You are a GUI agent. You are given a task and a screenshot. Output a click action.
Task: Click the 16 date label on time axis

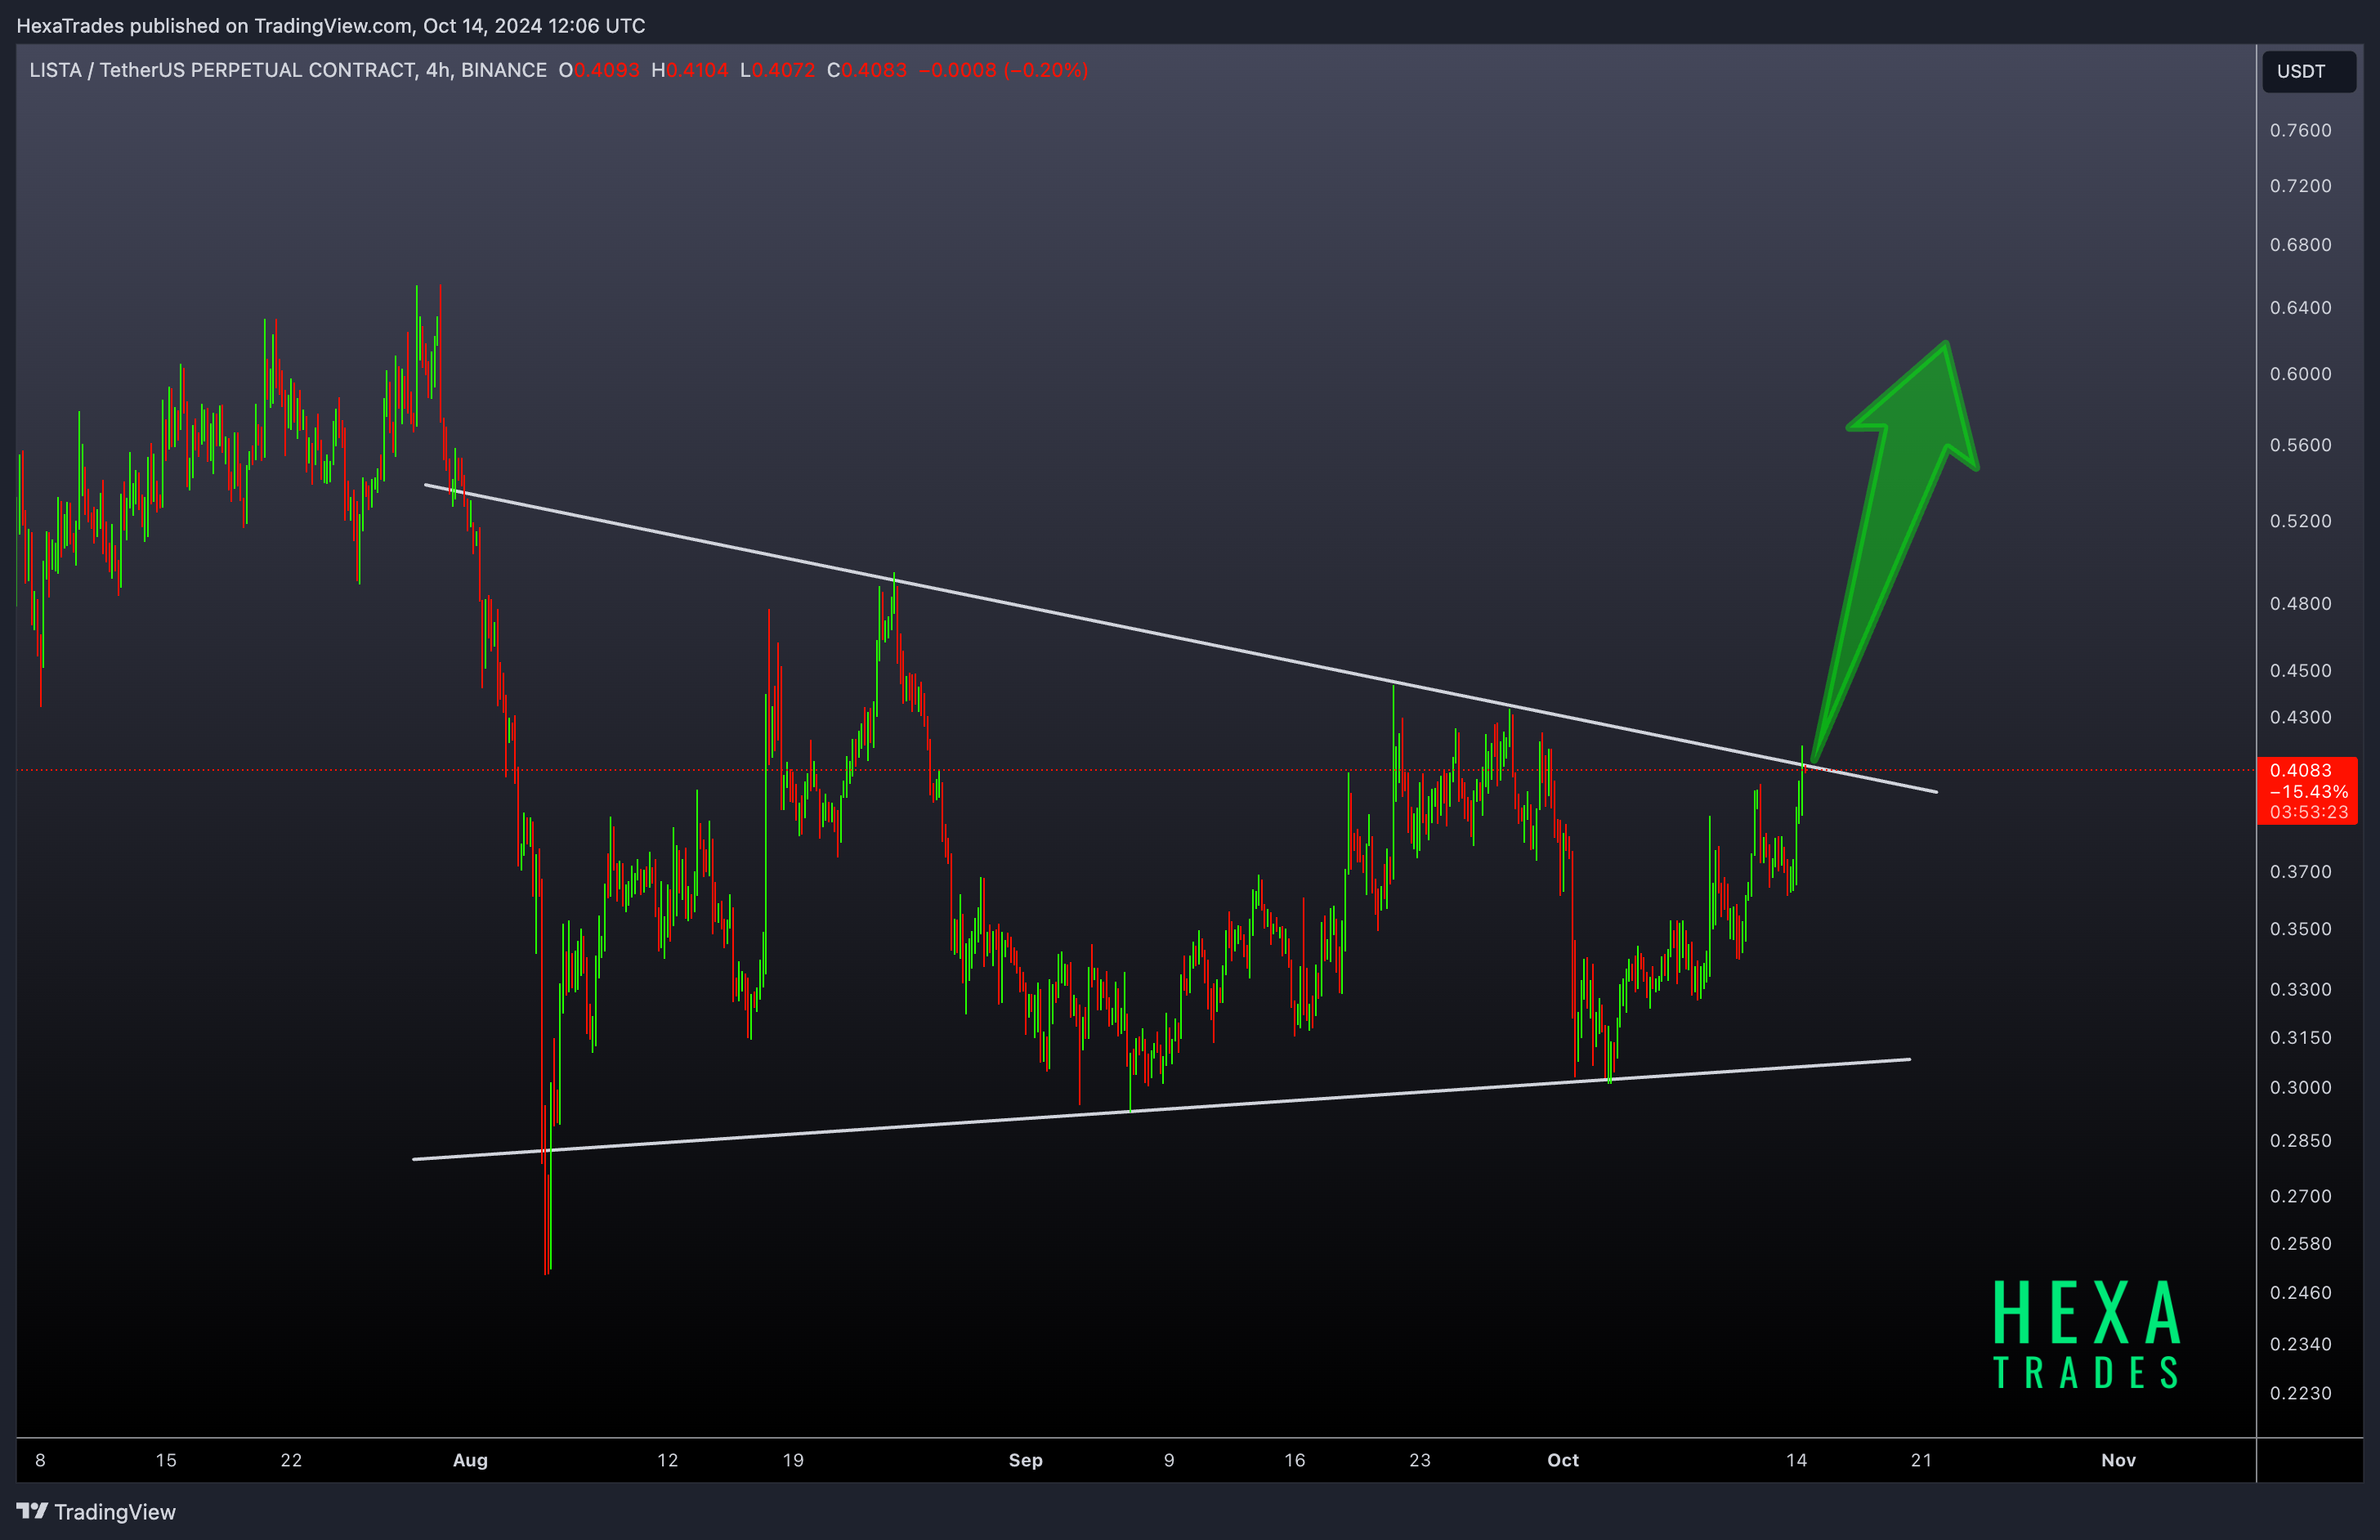point(1295,1461)
